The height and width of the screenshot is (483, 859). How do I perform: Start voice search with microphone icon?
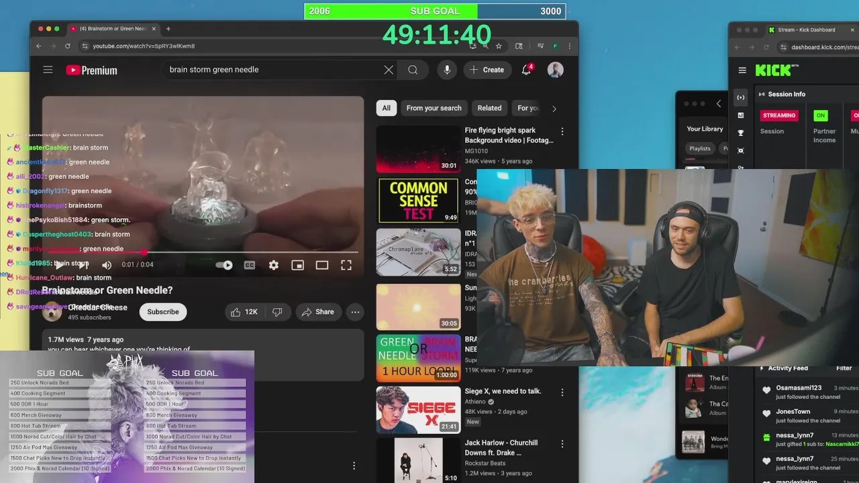pos(447,70)
